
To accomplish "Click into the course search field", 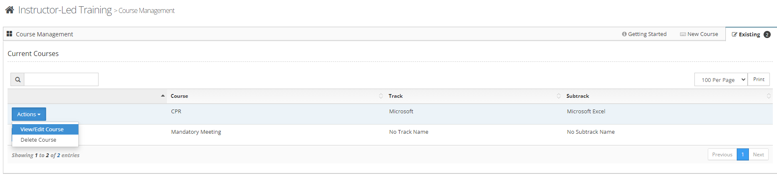I will (61, 79).
